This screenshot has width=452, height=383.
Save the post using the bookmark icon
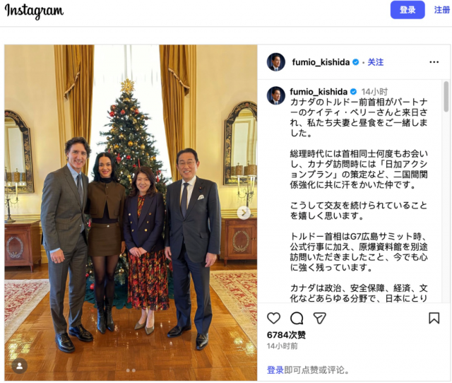click(434, 319)
